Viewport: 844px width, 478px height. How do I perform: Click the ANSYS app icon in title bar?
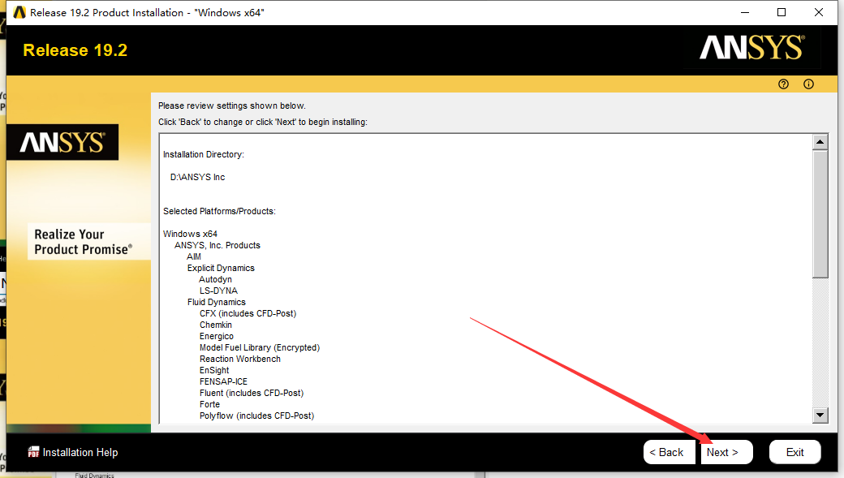[x=17, y=12]
